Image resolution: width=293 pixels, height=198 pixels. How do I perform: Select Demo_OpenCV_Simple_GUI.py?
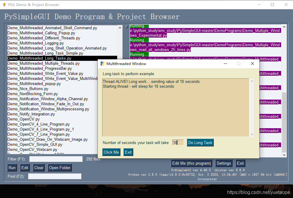(53, 144)
